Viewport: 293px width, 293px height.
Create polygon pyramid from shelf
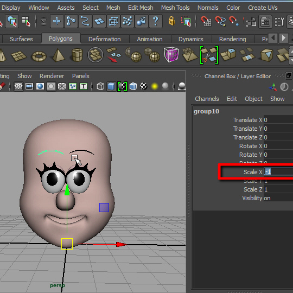(59, 55)
